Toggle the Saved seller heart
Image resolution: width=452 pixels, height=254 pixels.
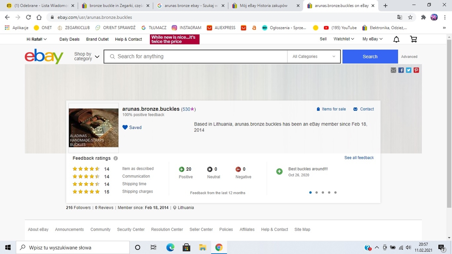click(x=125, y=127)
